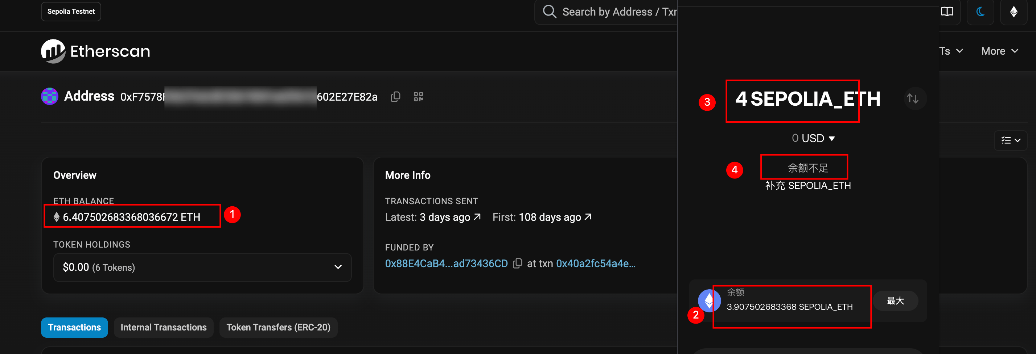The height and width of the screenshot is (354, 1036).
Task: Click the Overview heading
Action: point(75,176)
